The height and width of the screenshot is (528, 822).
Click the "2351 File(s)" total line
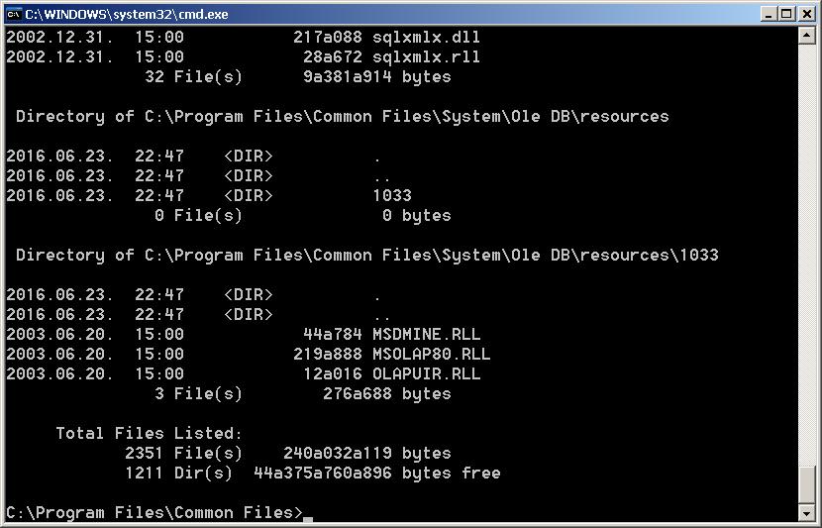pyautogui.click(x=183, y=453)
